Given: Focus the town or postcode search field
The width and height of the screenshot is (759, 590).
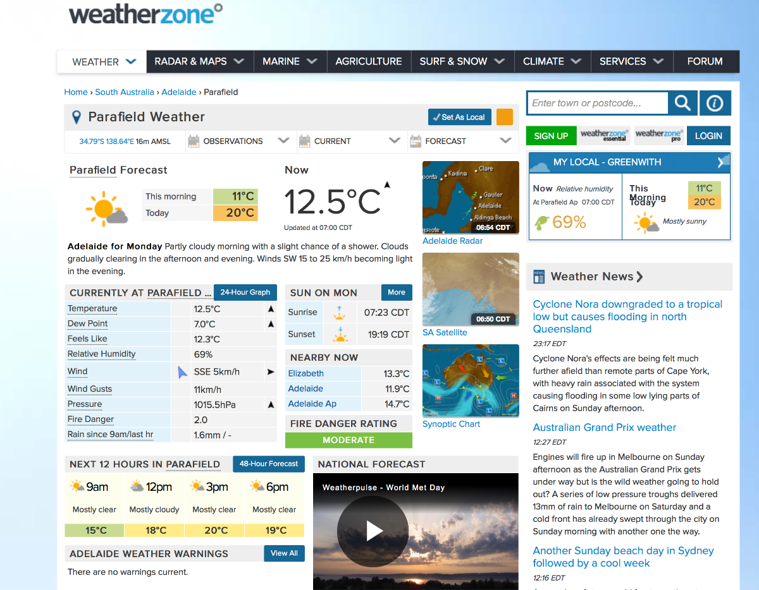Looking at the screenshot, I should pyautogui.click(x=597, y=103).
